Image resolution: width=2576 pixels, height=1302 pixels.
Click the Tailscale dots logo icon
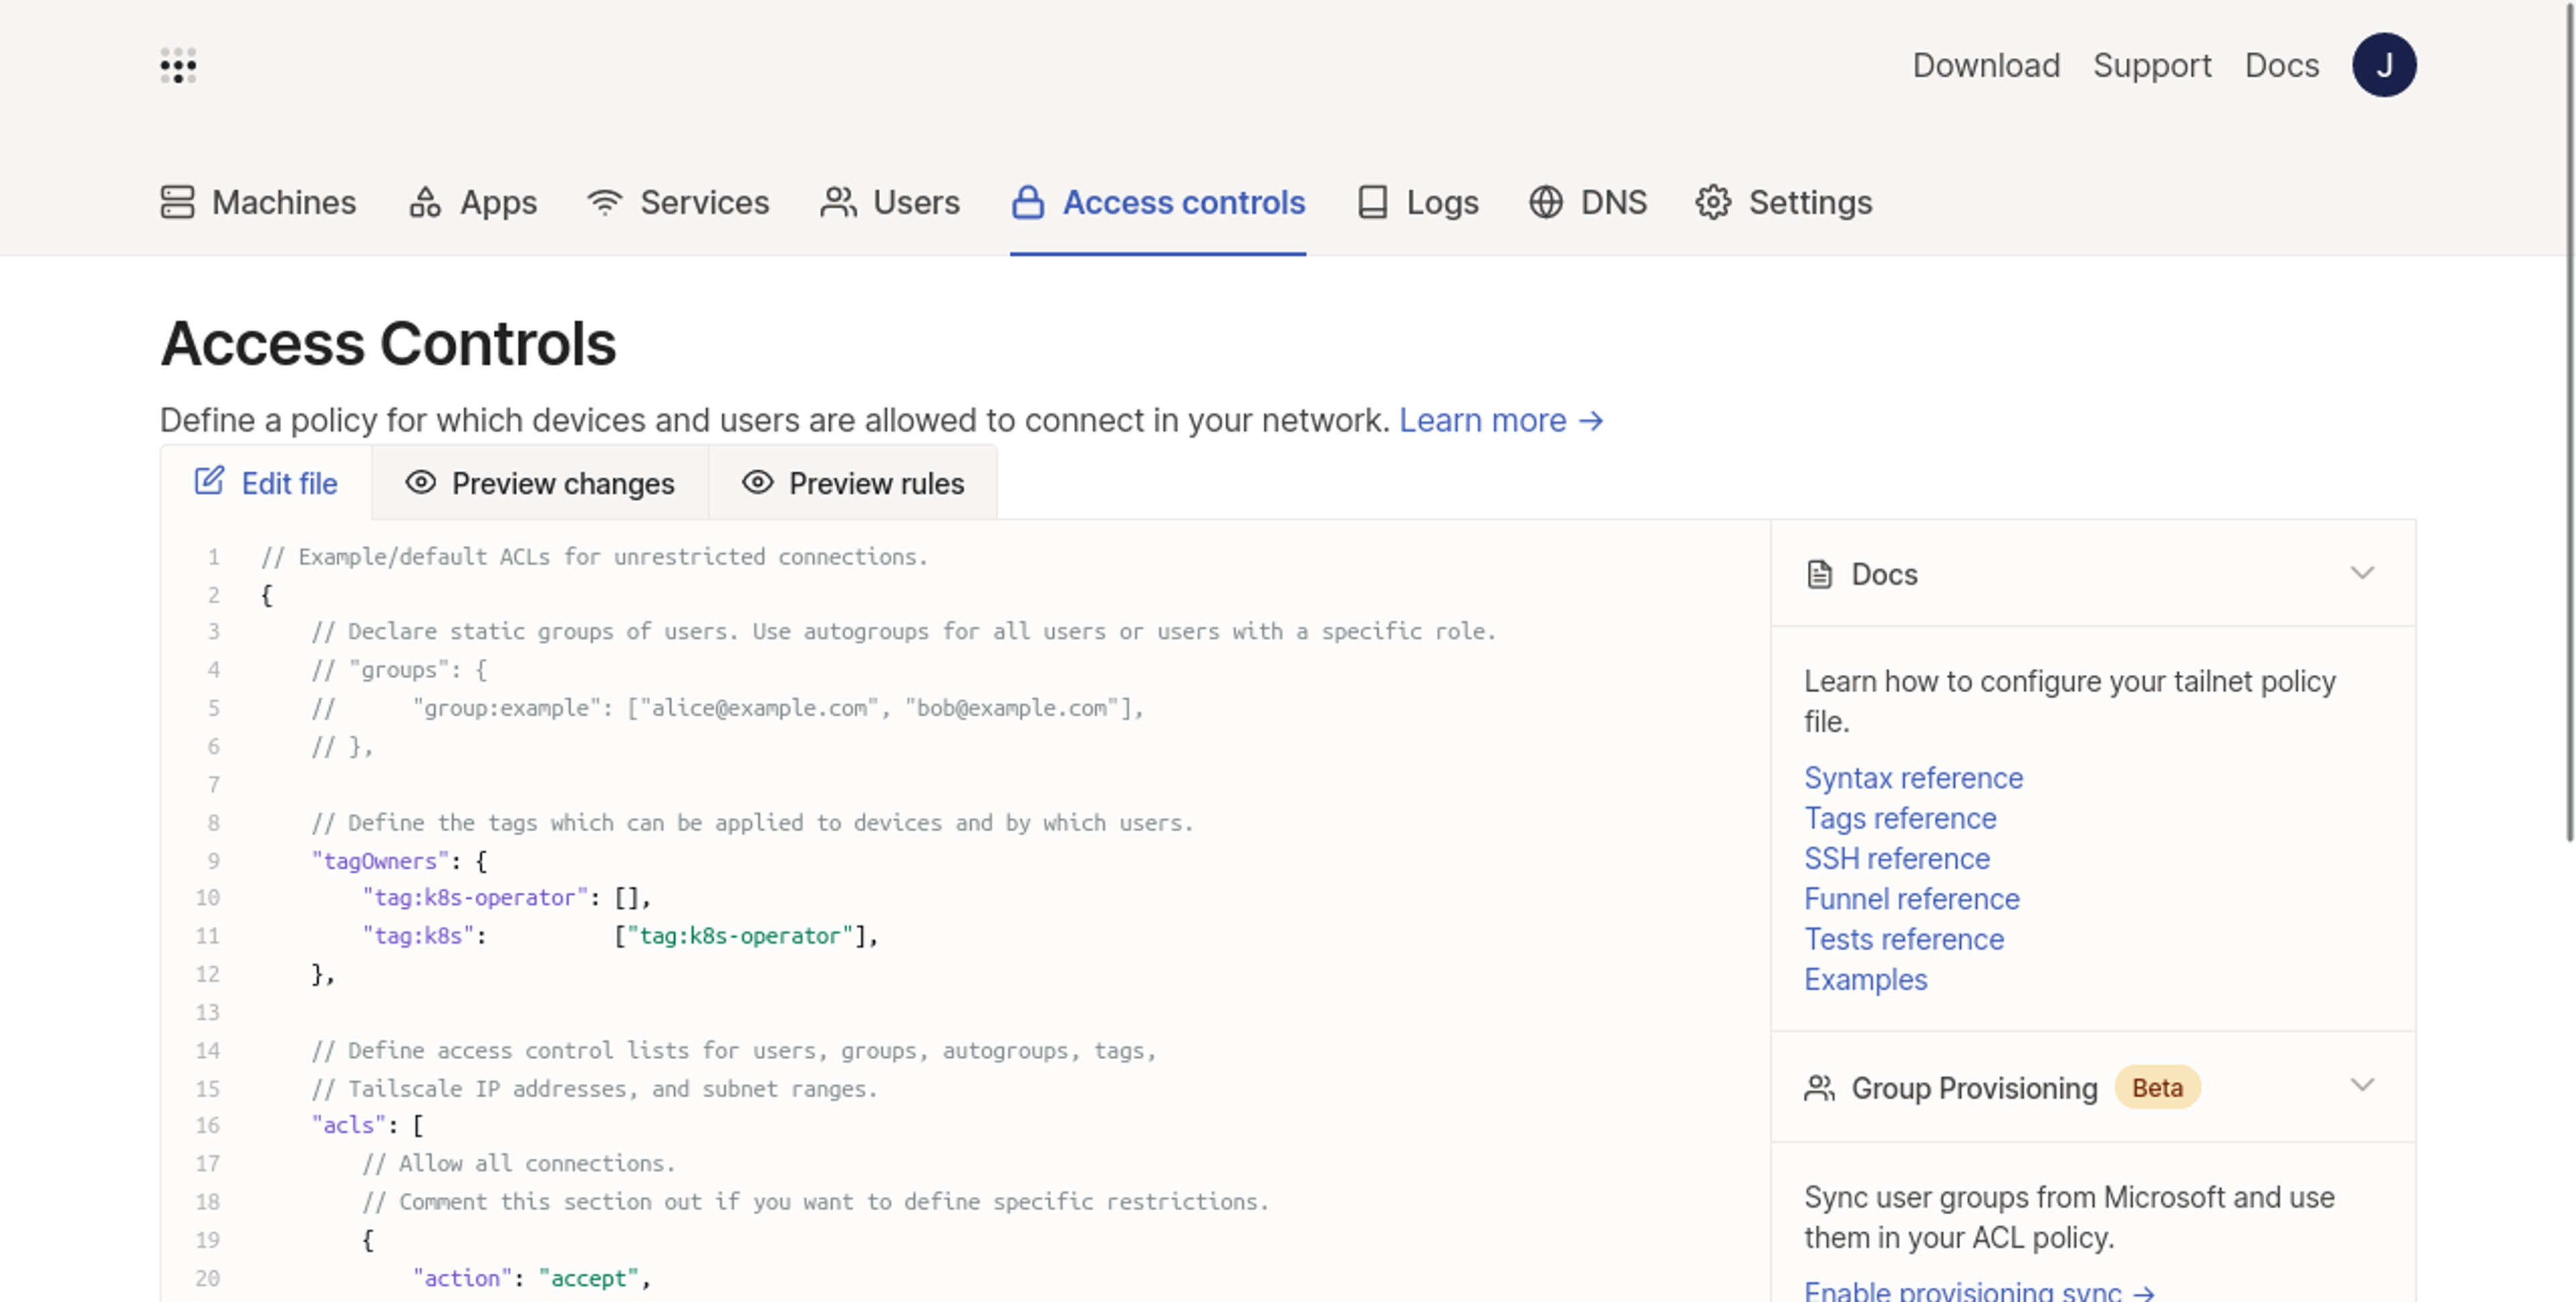pos(178,66)
